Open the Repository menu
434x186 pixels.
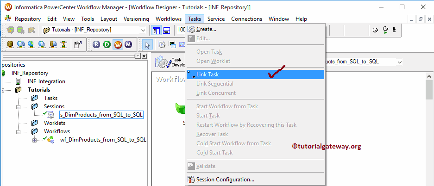pyautogui.click(x=28, y=19)
